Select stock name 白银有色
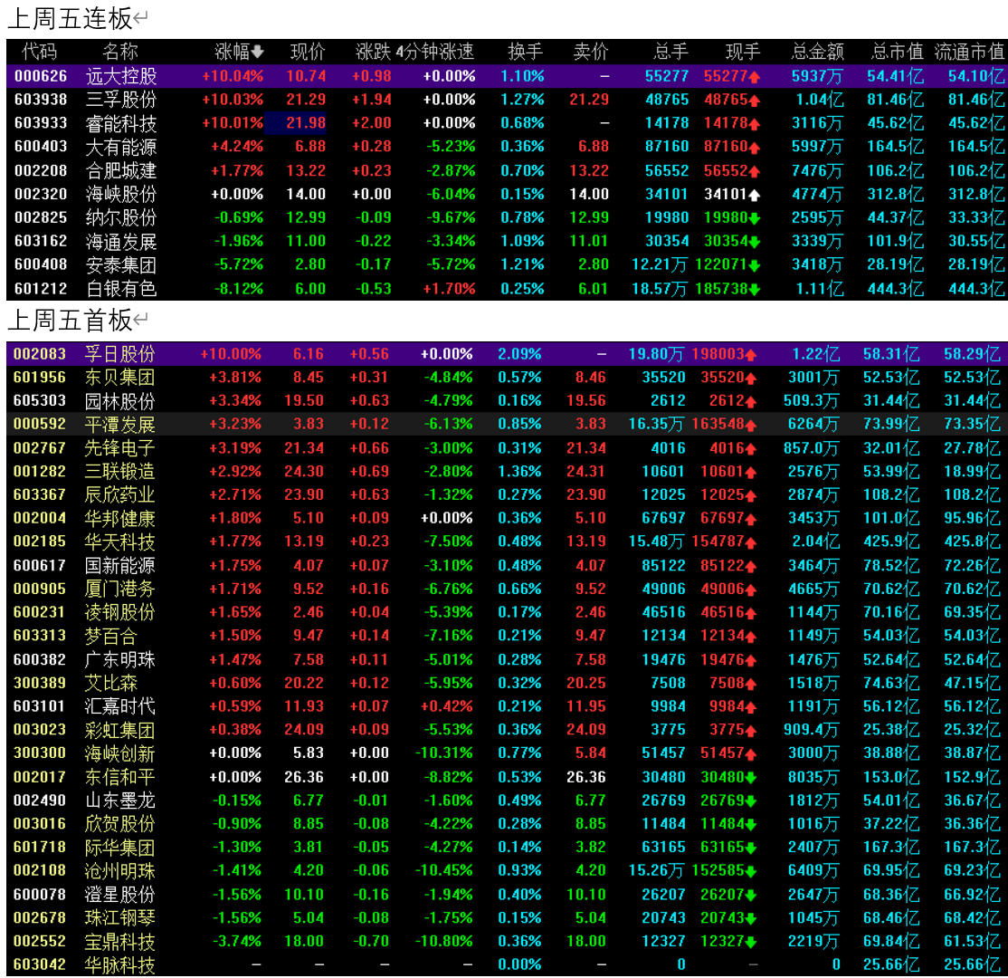Screen dimensions: 1008x978 click(x=121, y=288)
